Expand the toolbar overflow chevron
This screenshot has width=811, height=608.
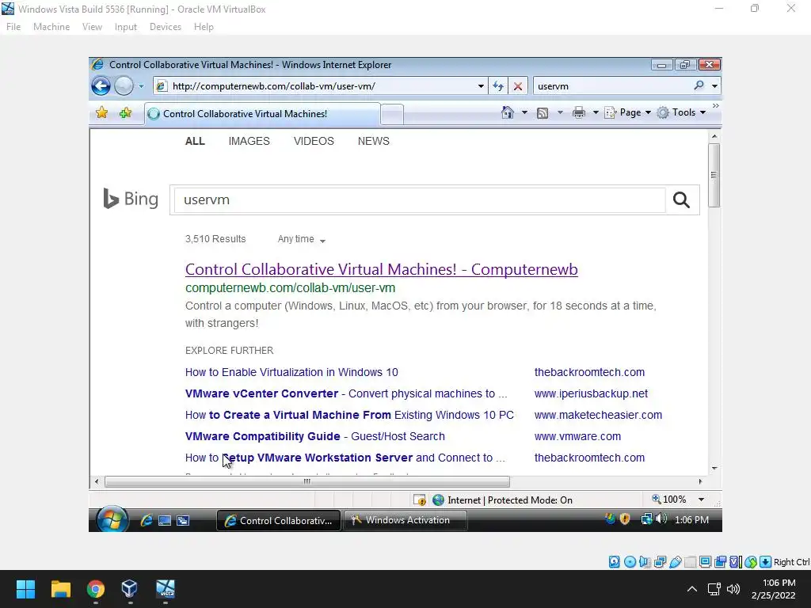(x=715, y=105)
